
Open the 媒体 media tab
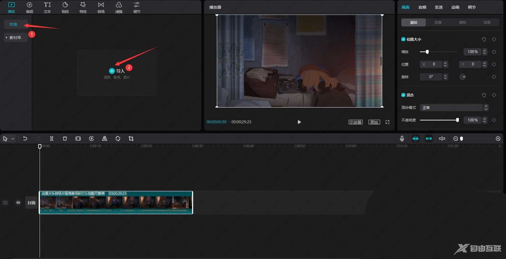tap(11, 7)
